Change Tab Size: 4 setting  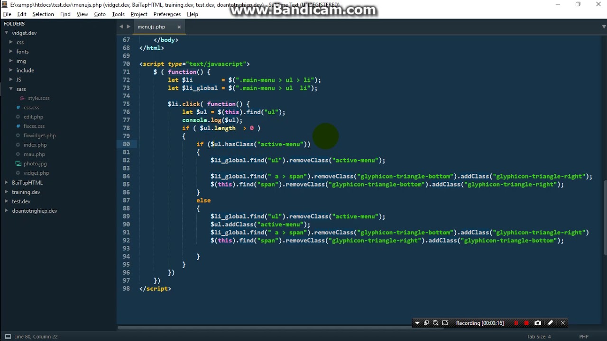(539, 337)
